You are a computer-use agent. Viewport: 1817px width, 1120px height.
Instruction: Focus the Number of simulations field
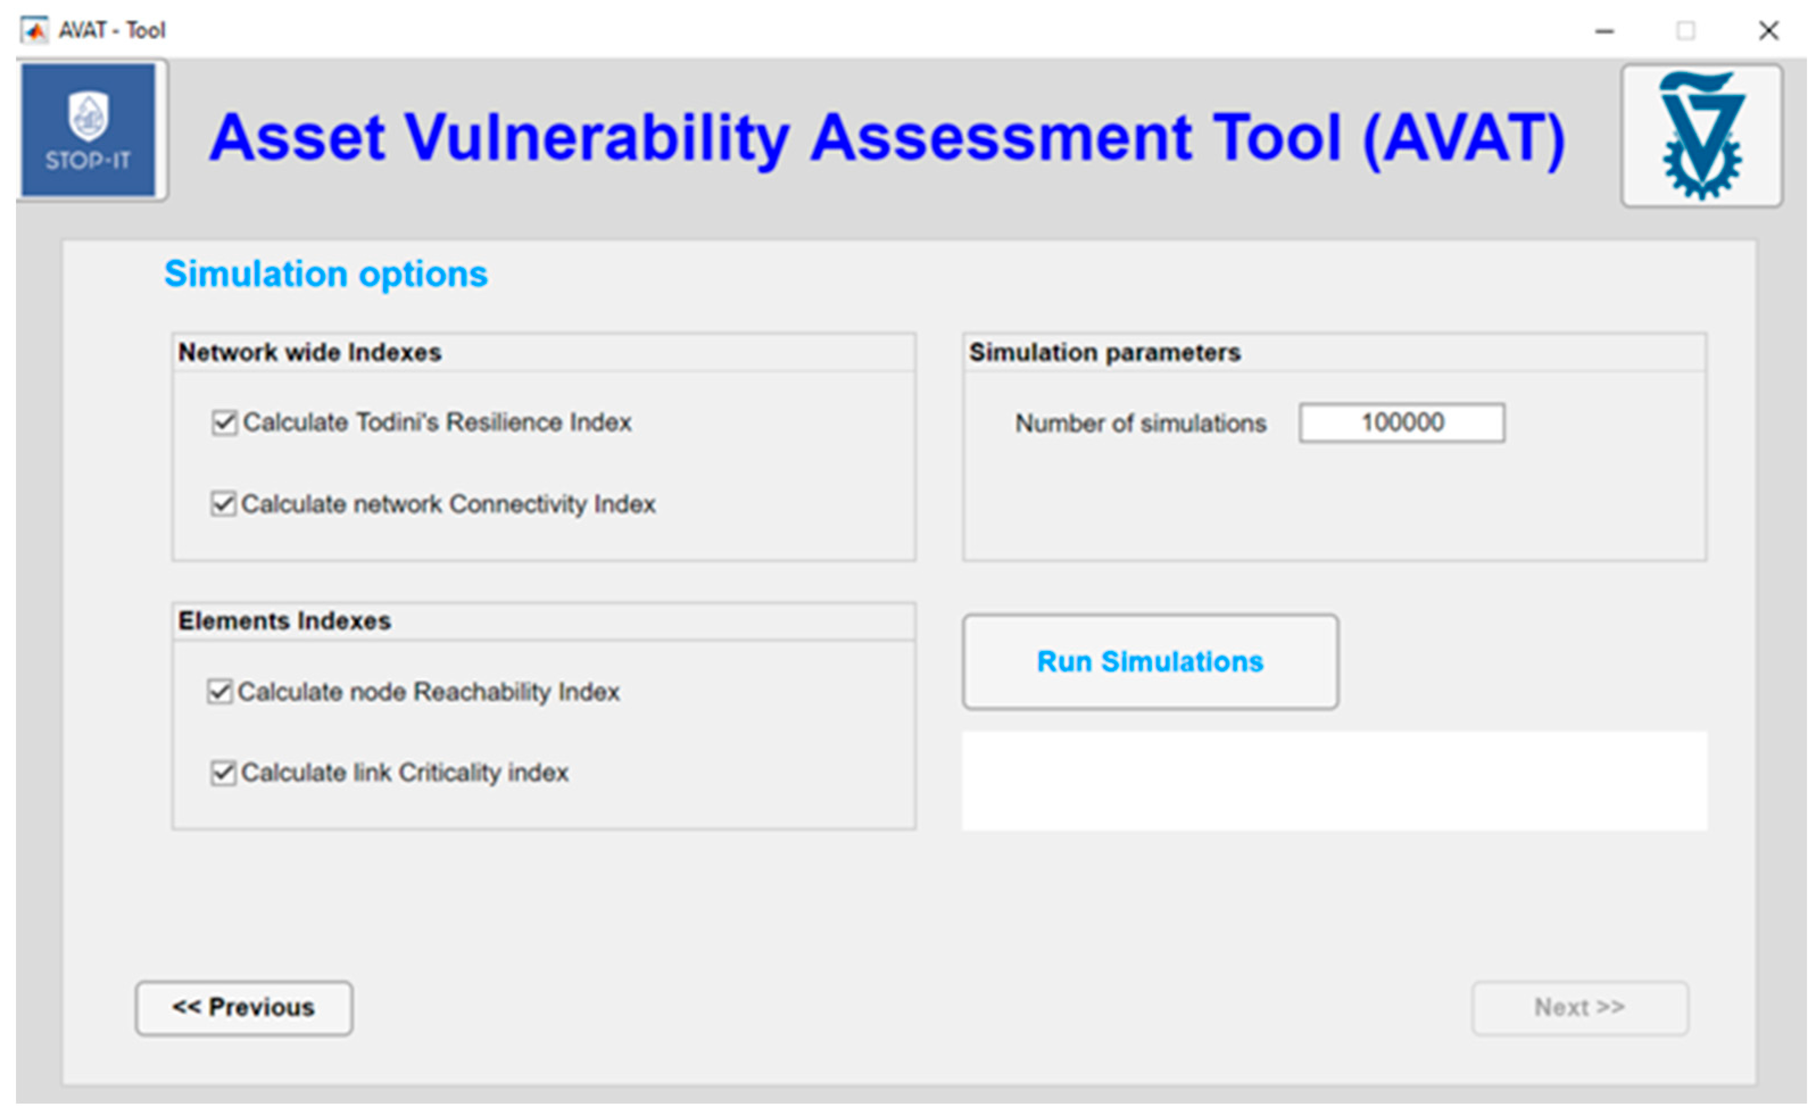click(1401, 423)
